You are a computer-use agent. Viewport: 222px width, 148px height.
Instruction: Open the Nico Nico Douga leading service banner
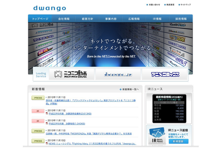pos(71,74)
